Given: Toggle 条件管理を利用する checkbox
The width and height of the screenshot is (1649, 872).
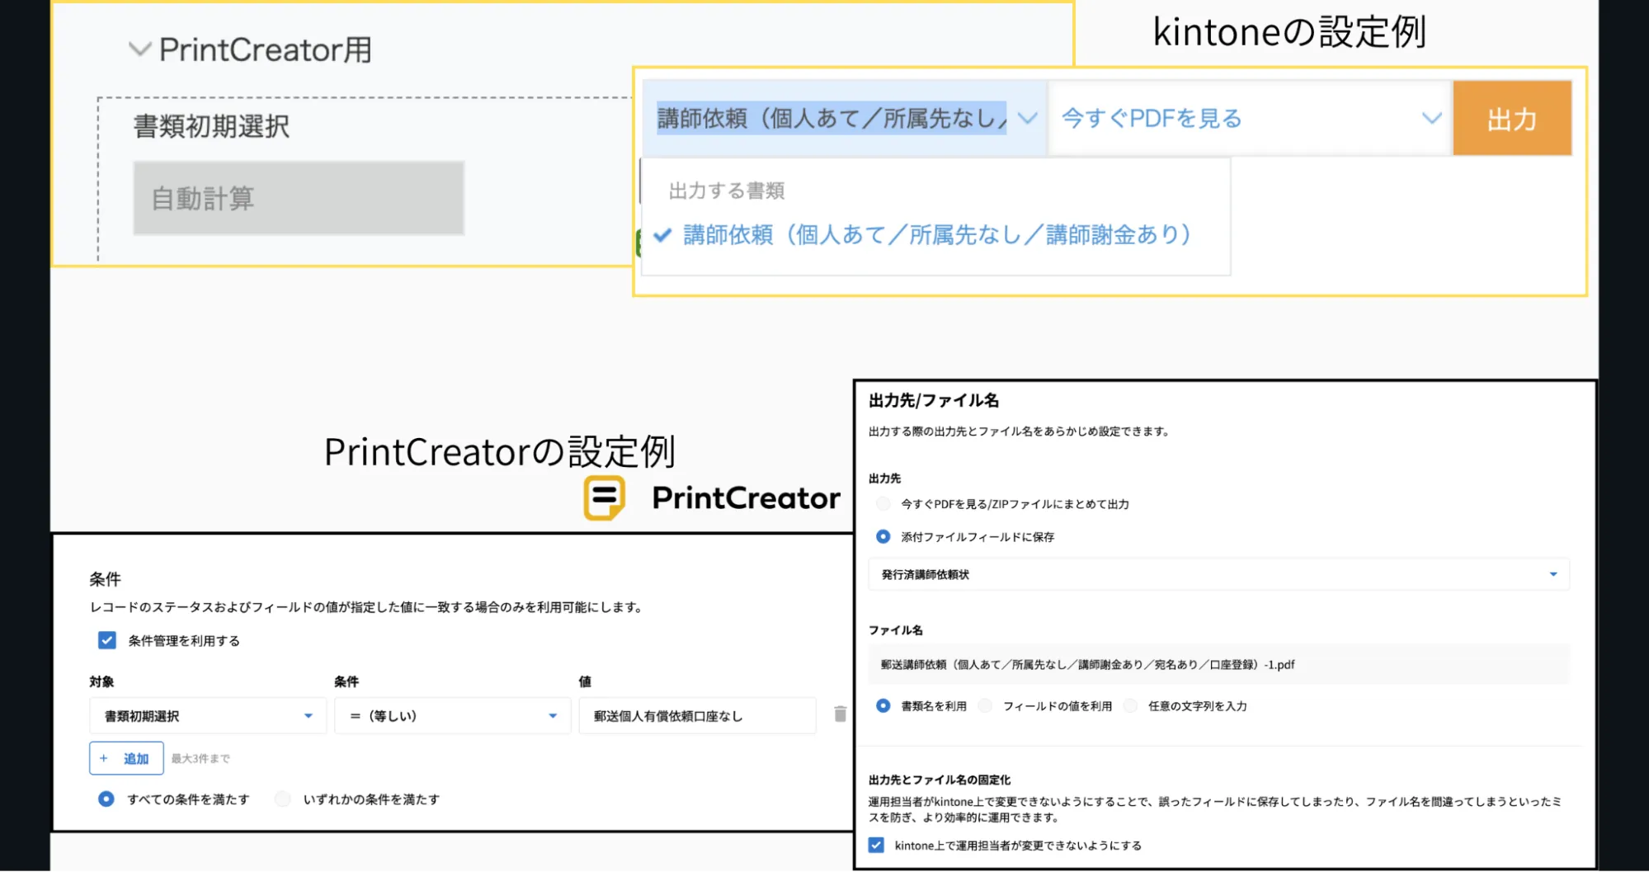Looking at the screenshot, I should (107, 641).
